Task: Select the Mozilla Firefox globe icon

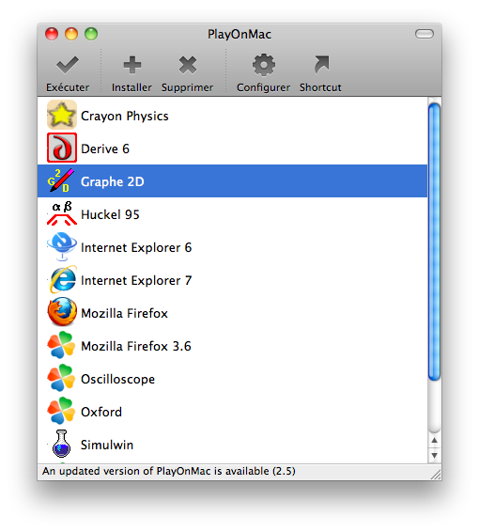Action: coord(62,312)
